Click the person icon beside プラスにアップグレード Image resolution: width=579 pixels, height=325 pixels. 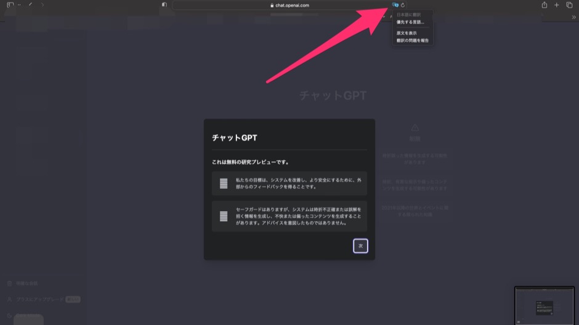(x=10, y=299)
